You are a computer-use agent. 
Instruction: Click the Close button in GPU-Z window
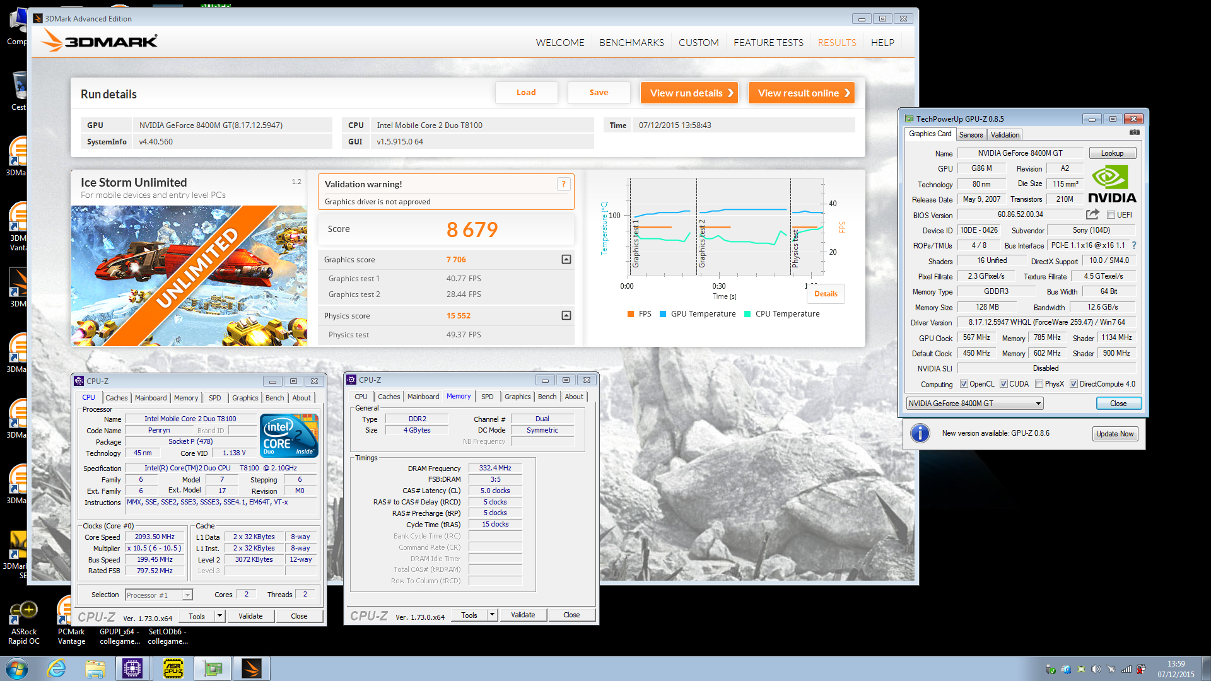[1118, 404]
